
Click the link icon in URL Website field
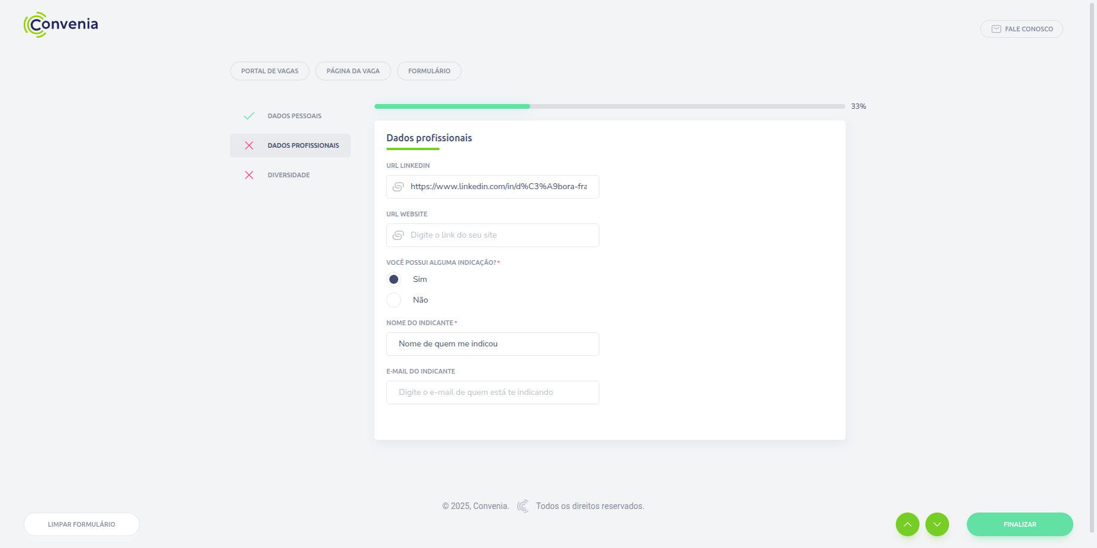[x=398, y=235]
